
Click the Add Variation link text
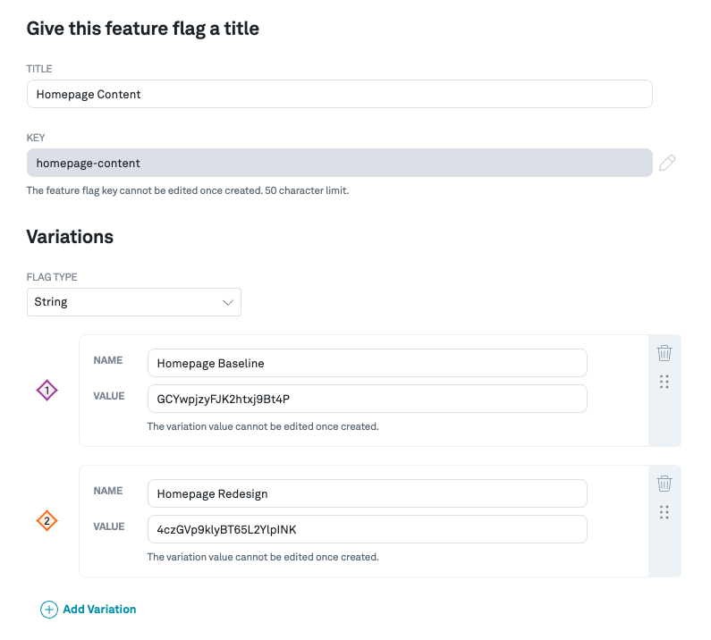99,610
